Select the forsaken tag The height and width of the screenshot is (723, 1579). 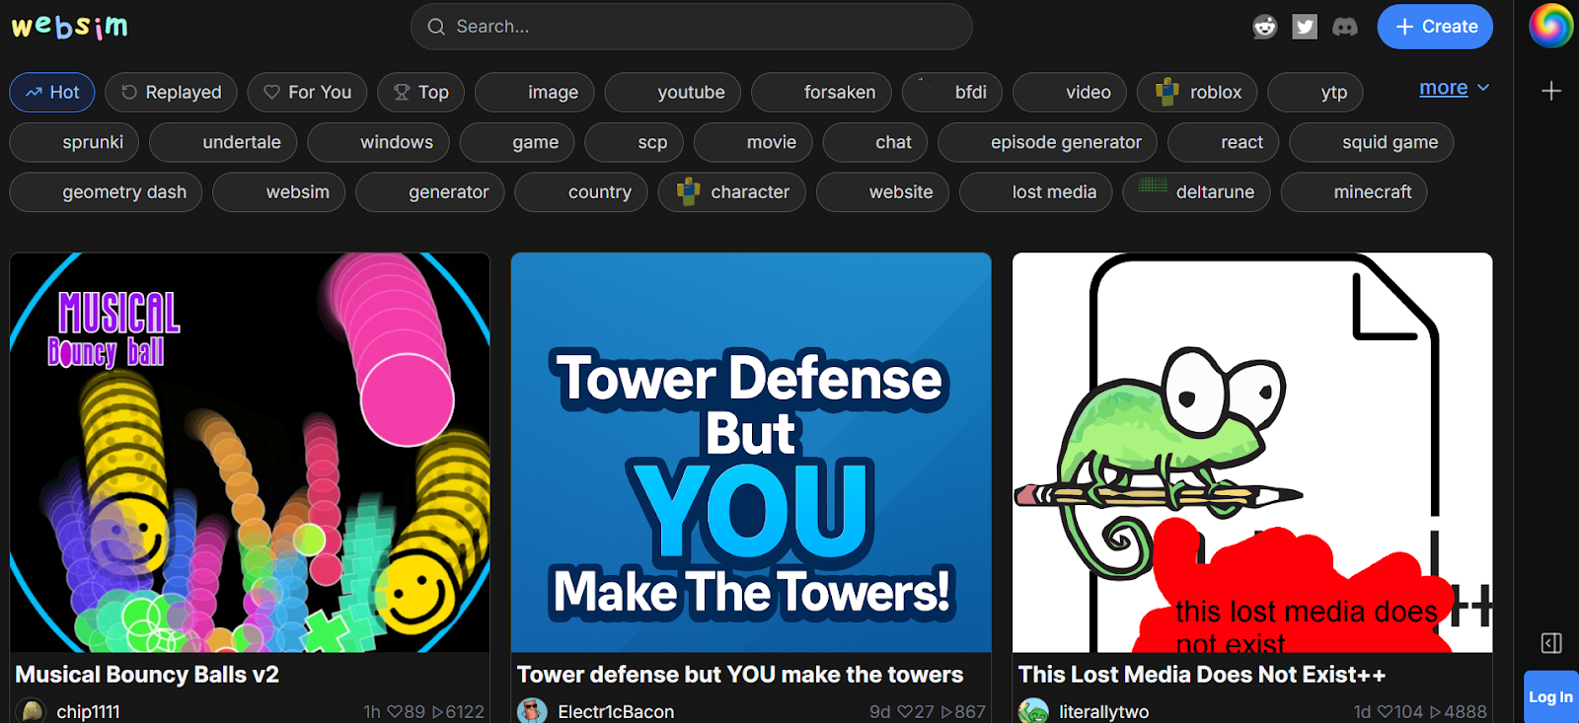(821, 92)
